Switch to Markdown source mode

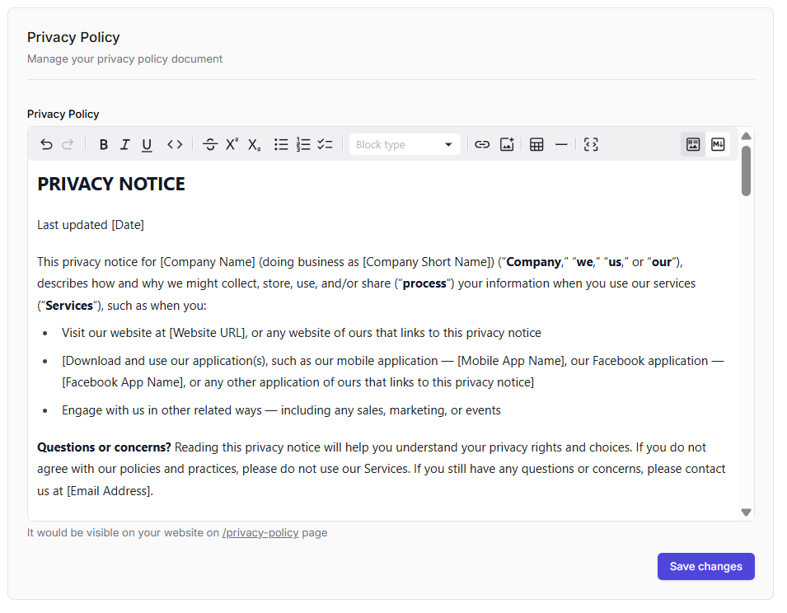tap(718, 144)
